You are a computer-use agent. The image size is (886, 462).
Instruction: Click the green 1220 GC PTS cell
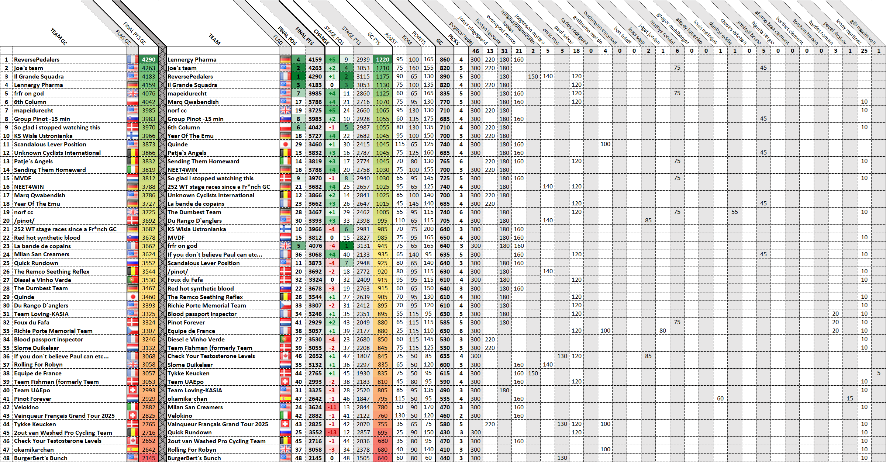pos(382,59)
